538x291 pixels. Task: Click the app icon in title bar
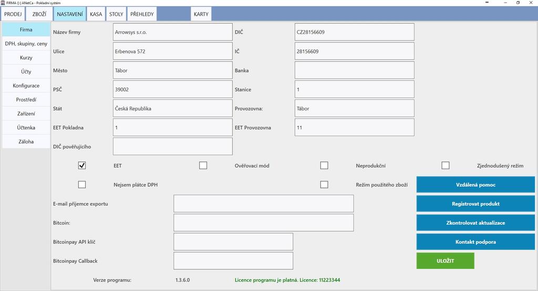pos(3,3)
